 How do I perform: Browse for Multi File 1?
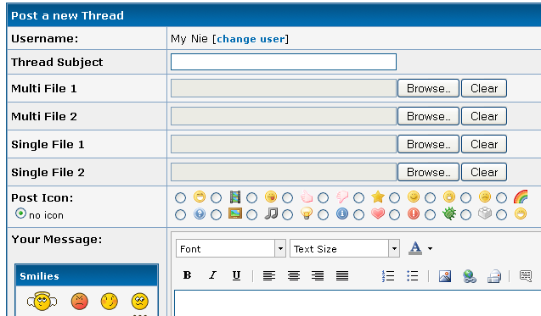pos(428,88)
